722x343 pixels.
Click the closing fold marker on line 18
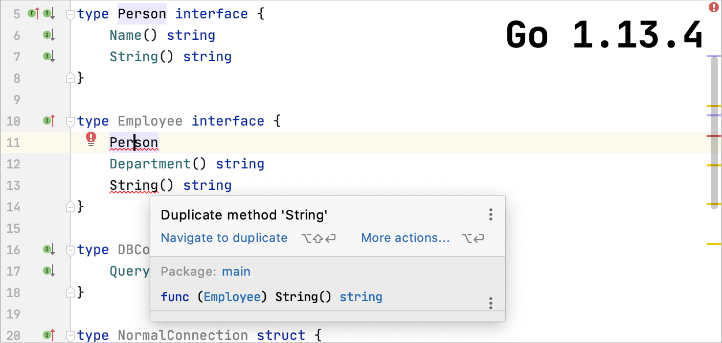tap(71, 292)
